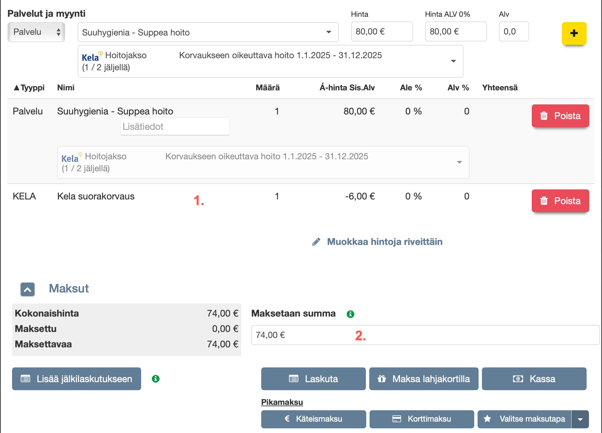Sort table by Tyyppi column header
The image size is (602, 433).
pyautogui.click(x=29, y=88)
